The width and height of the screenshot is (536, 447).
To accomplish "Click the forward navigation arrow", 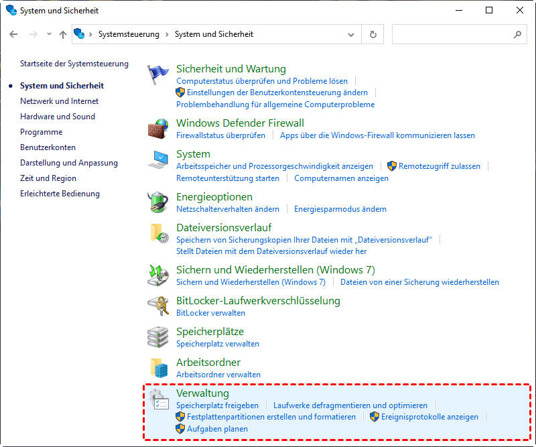I will pyautogui.click(x=33, y=34).
